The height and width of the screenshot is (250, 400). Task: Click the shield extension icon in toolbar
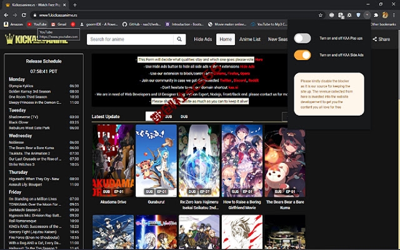(358, 15)
